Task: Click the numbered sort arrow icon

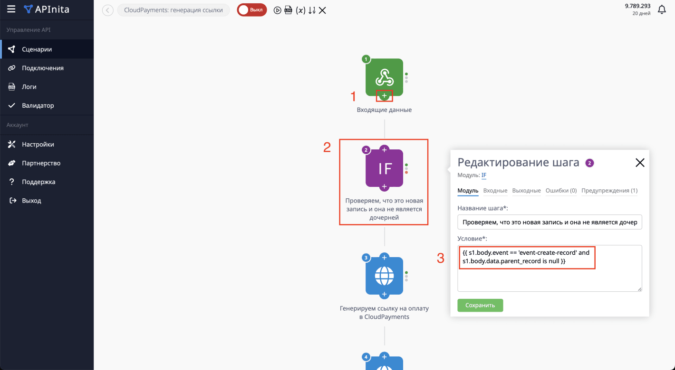Action: (312, 9)
